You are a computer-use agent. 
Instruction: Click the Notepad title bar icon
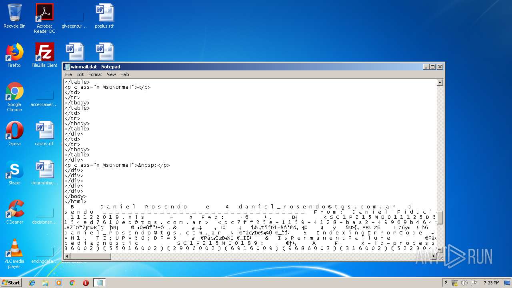(x=67, y=67)
